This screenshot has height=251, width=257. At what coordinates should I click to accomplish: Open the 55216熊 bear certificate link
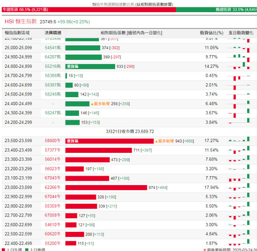[52, 66]
